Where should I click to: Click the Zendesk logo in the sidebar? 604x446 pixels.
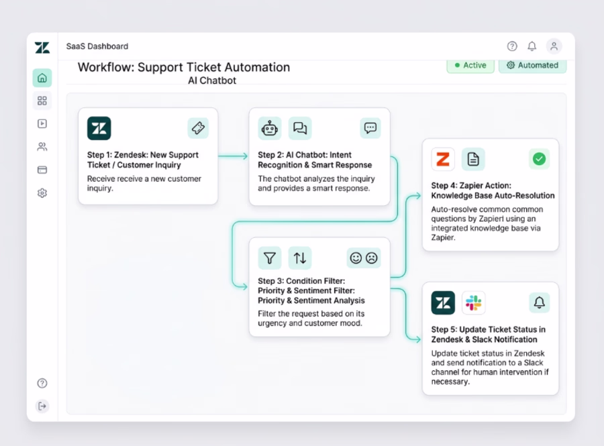(42, 48)
